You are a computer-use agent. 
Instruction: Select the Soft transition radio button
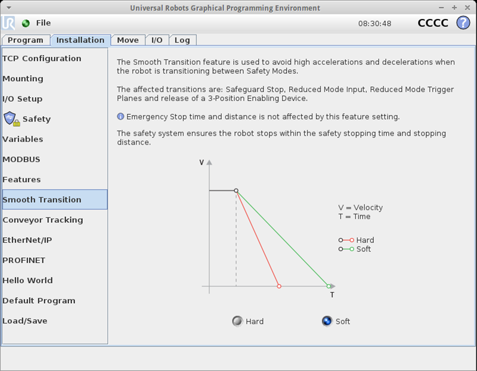(x=327, y=321)
